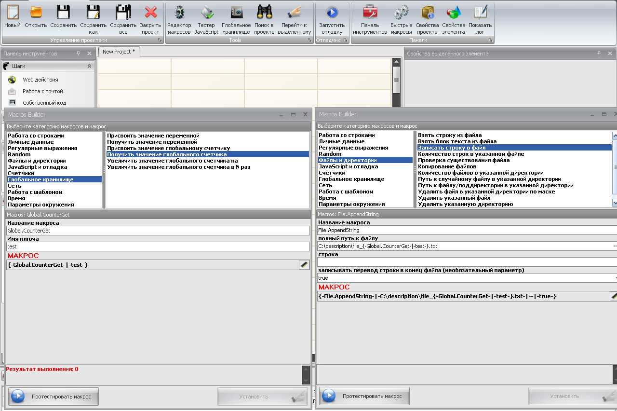Click Имя ключа field containing test

pos(158,247)
